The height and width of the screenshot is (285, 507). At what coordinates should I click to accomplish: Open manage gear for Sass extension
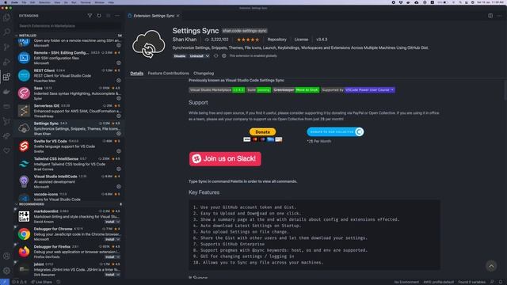coord(119,98)
